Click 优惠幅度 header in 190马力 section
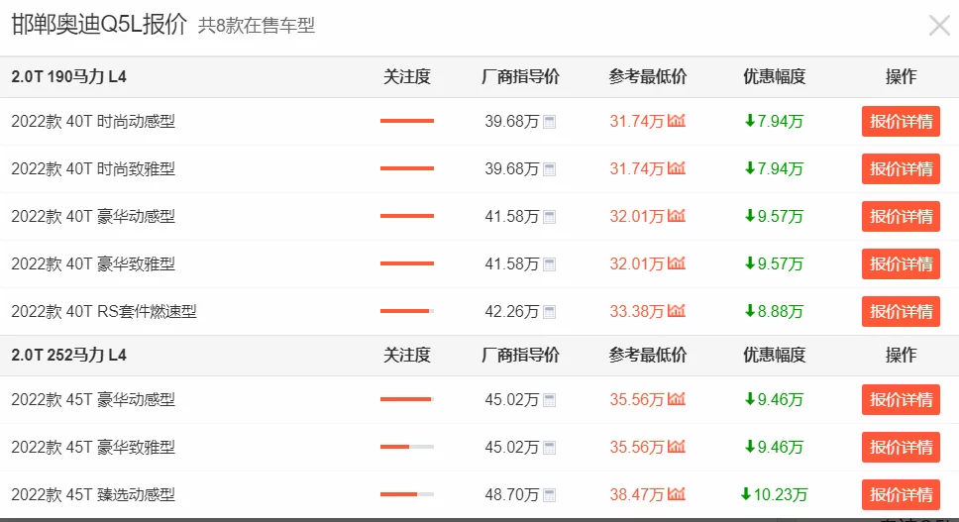959x522 pixels. point(775,77)
